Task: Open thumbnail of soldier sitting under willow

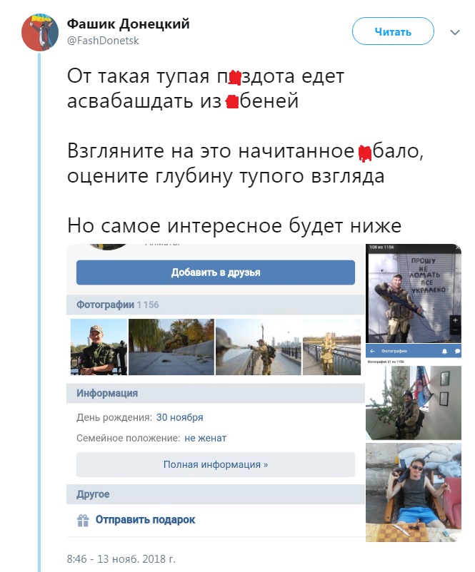Action: point(171,347)
